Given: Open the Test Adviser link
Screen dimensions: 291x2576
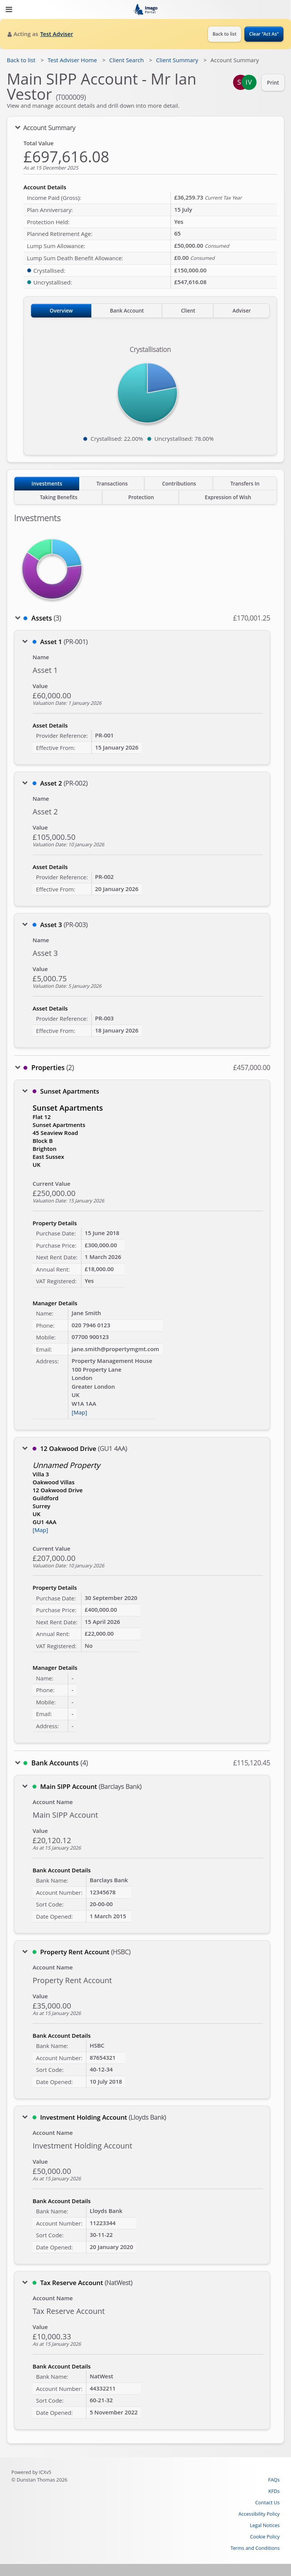Looking at the screenshot, I should click(56, 34).
